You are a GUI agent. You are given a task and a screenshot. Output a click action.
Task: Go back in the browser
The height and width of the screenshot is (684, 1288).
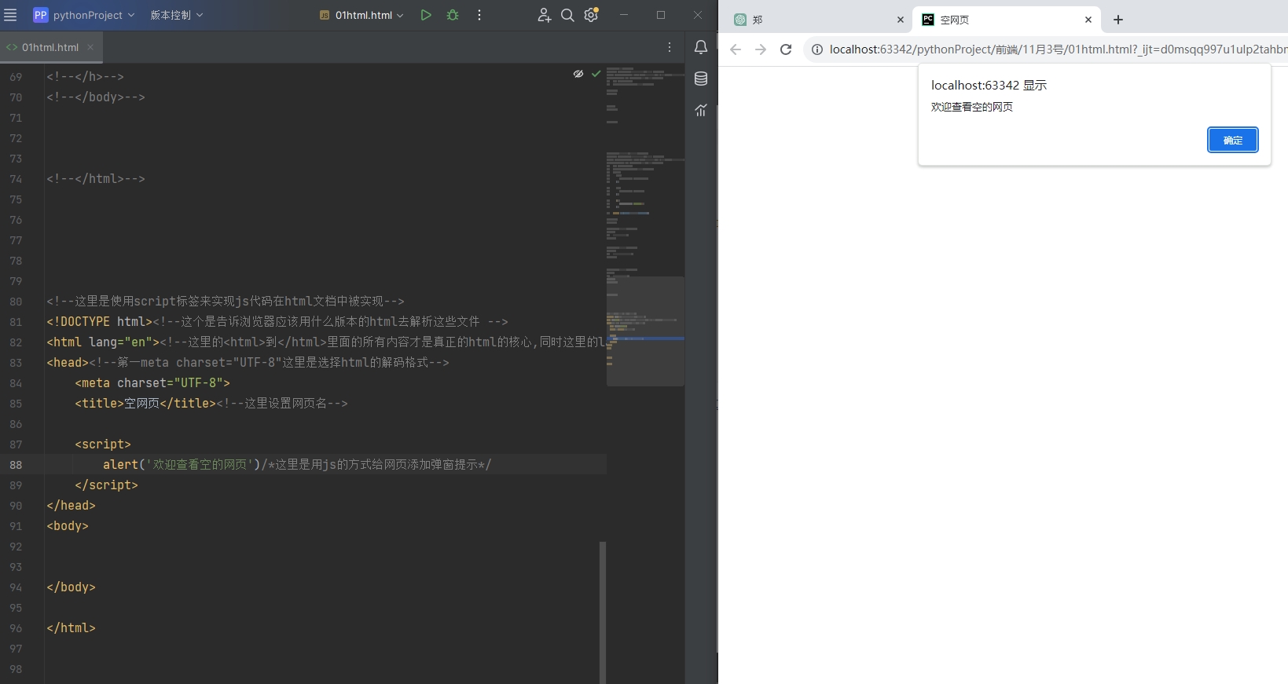pyautogui.click(x=736, y=49)
